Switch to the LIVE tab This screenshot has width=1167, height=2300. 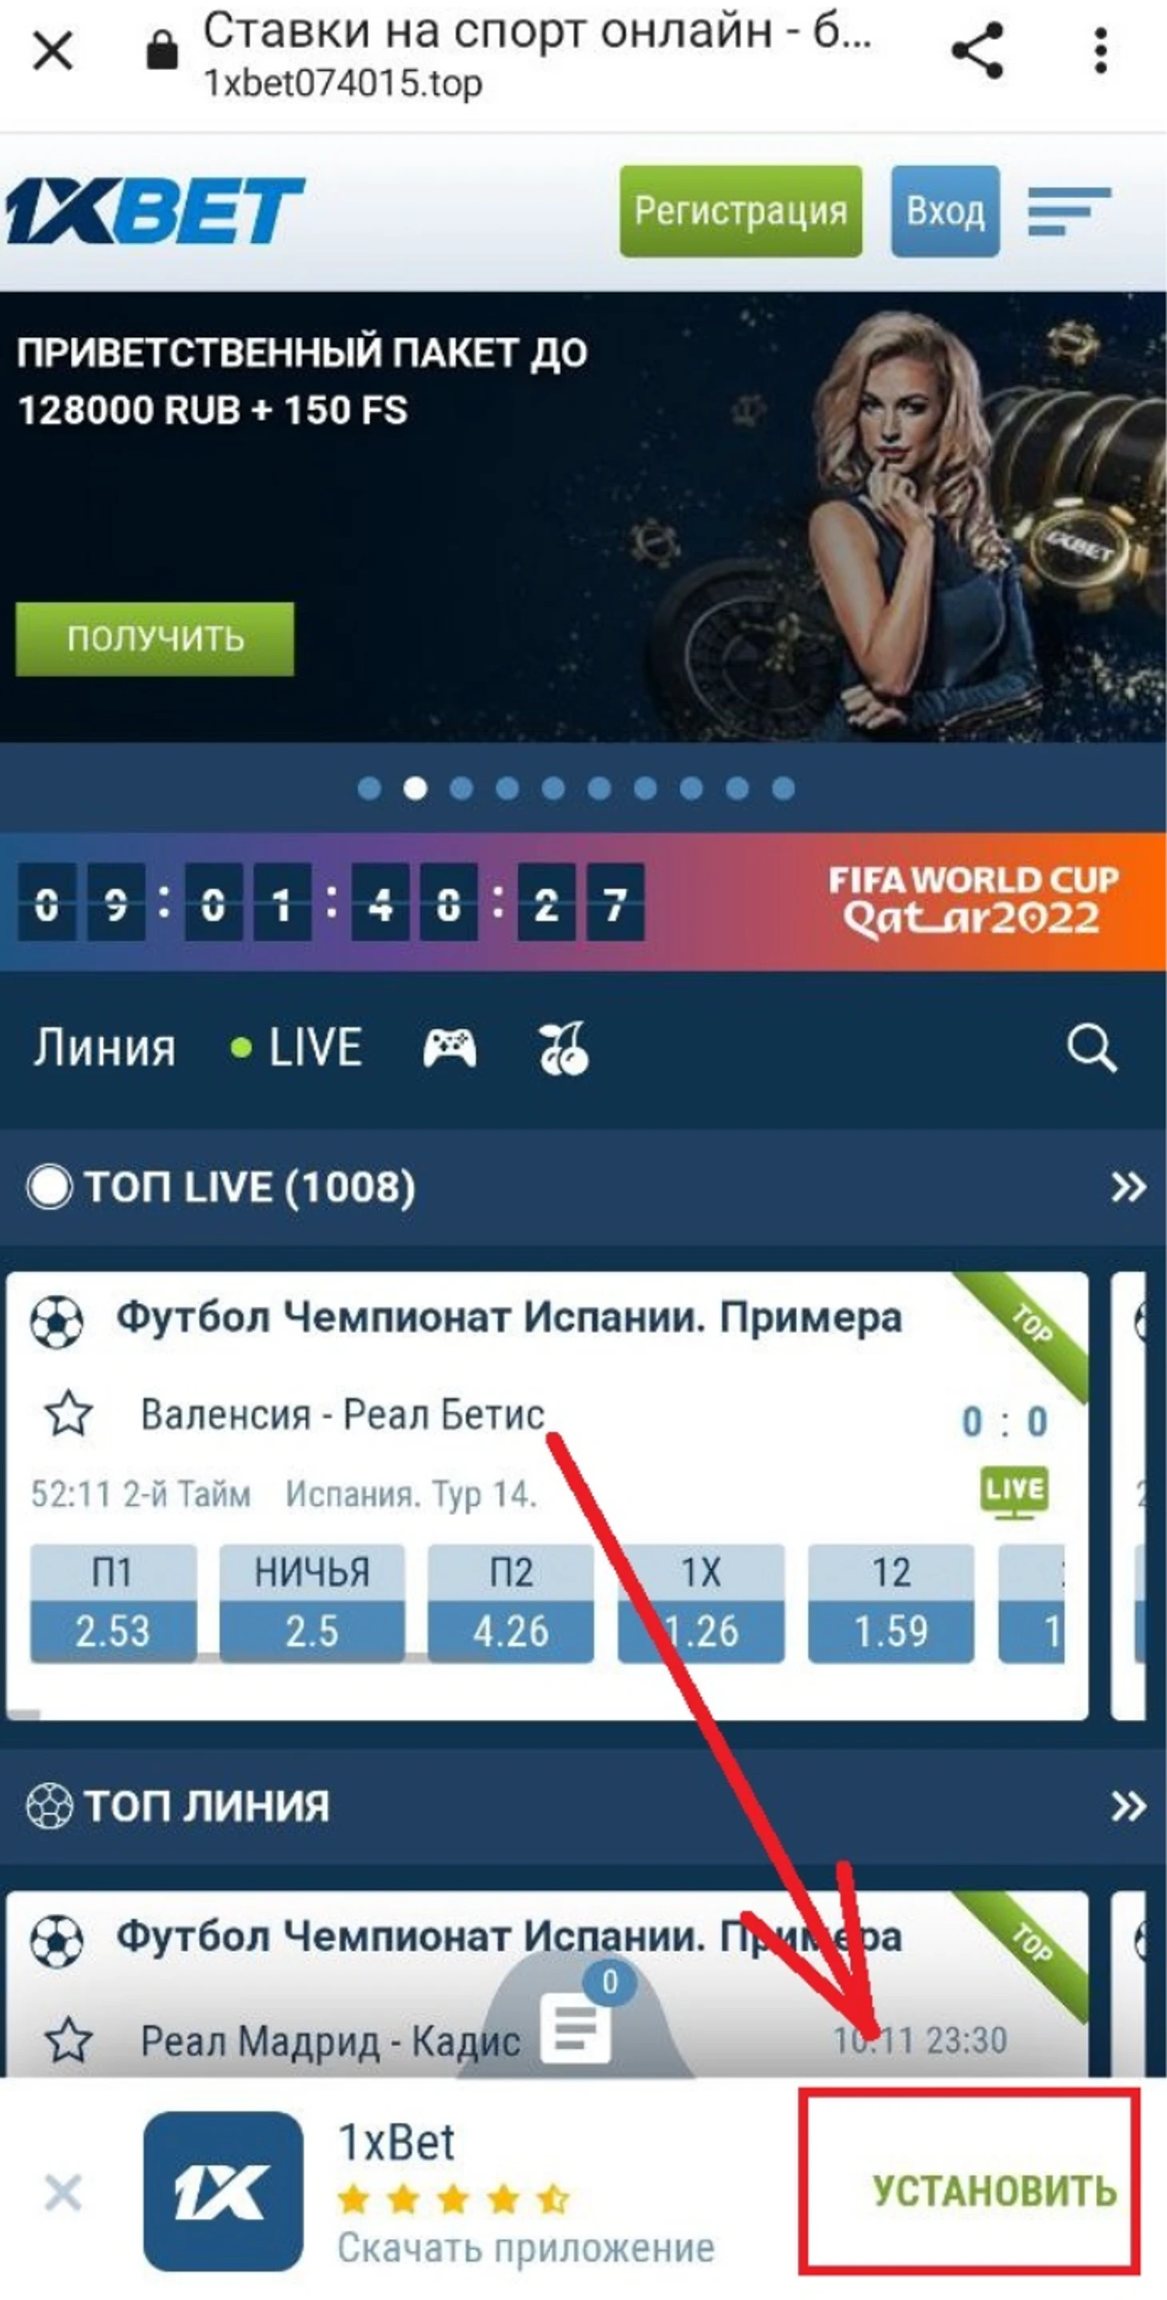(297, 1048)
